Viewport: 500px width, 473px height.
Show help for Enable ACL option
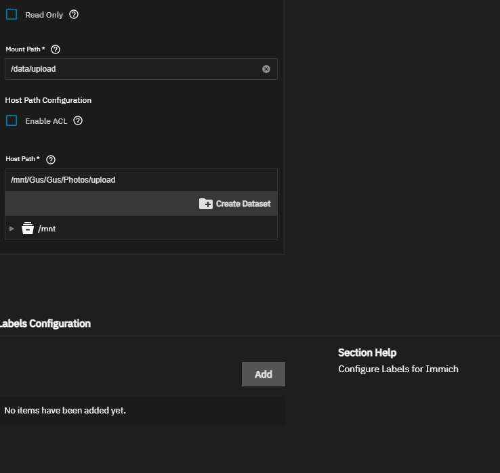[x=78, y=120]
